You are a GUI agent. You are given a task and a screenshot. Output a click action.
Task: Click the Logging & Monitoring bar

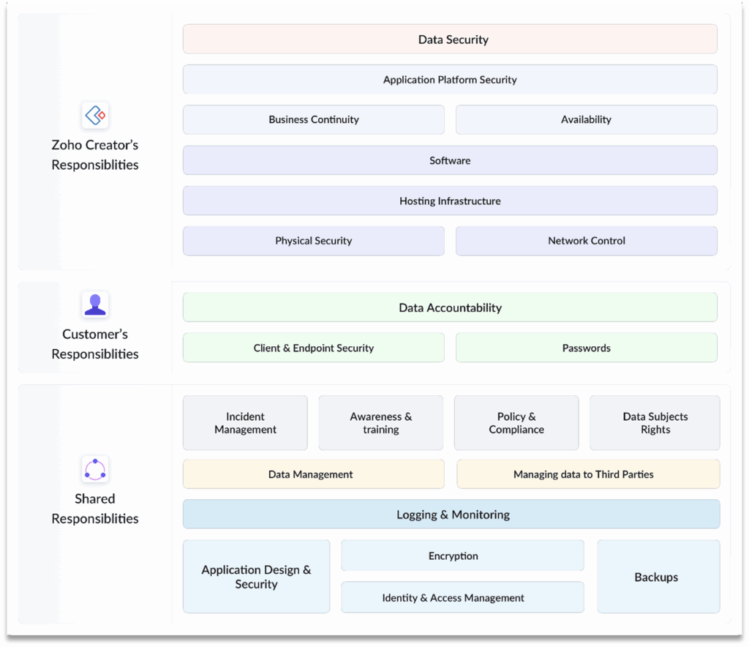coord(451,515)
